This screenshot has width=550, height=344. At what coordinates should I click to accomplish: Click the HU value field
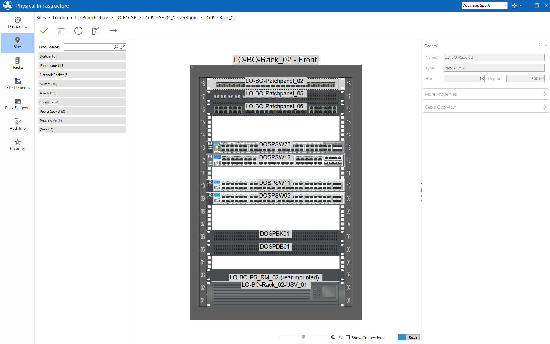point(464,79)
